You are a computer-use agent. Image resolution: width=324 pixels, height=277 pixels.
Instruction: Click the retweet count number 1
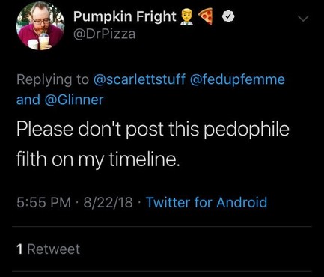tap(20, 249)
